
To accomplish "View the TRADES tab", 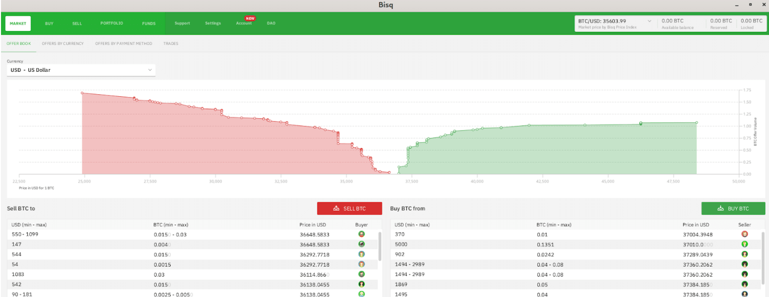I will pos(171,44).
